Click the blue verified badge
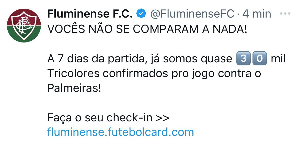Image resolution: width=299 pixels, height=143 pixels. [141, 14]
